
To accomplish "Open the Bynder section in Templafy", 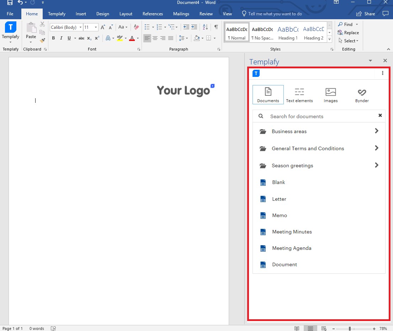I will (x=362, y=94).
